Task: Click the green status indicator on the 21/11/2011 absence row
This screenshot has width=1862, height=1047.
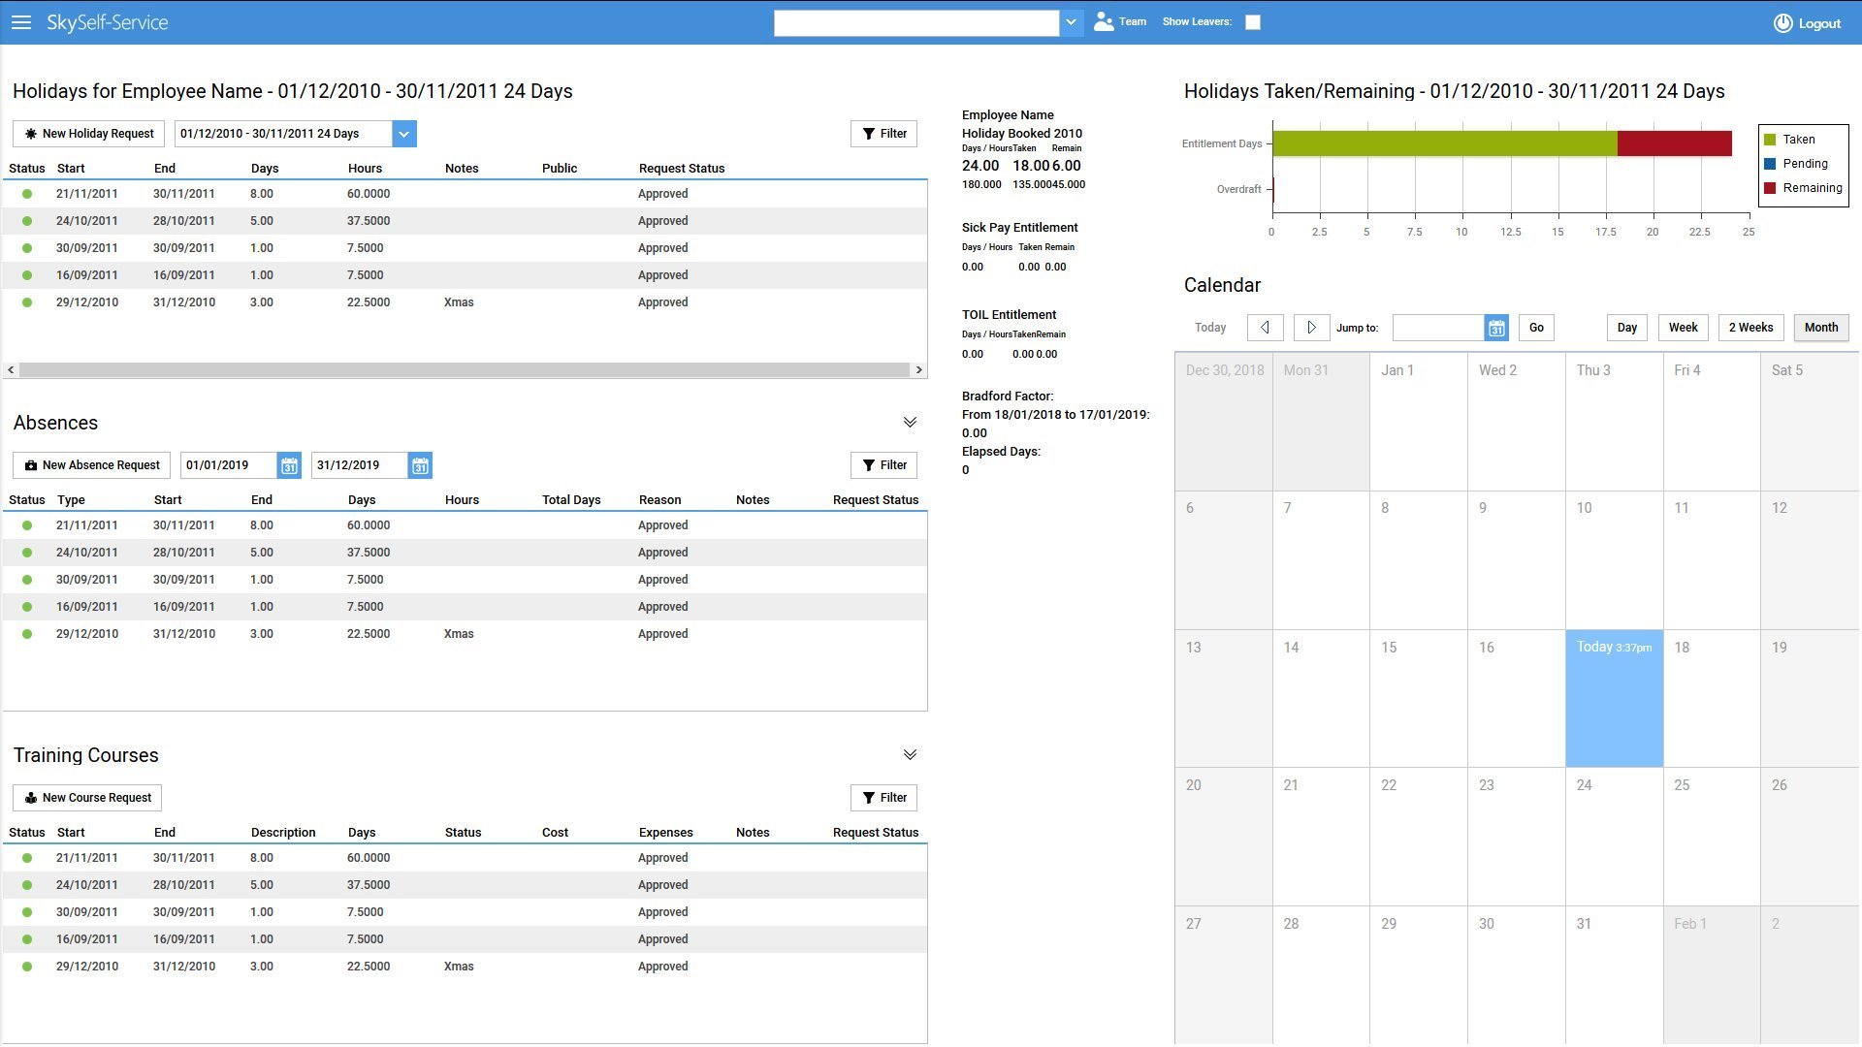Action: [26, 525]
